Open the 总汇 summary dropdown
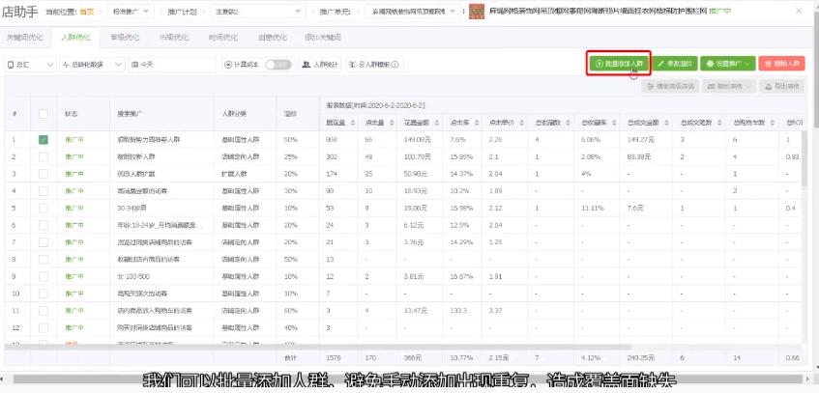 pyautogui.click(x=30, y=65)
